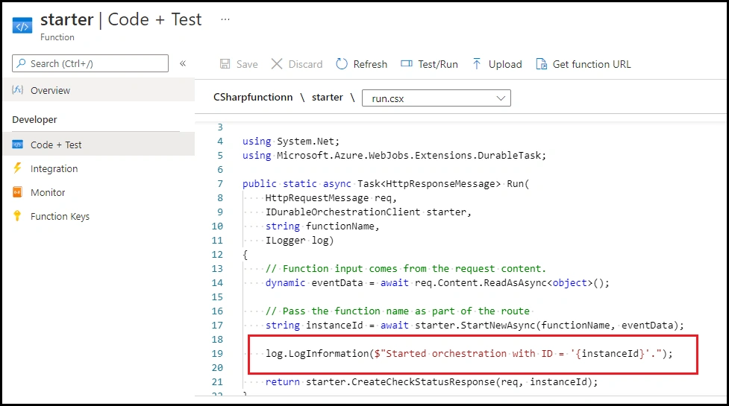Click the 'ILogger log)' parameter line
This screenshot has width=729, height=406.
point(299,241)
